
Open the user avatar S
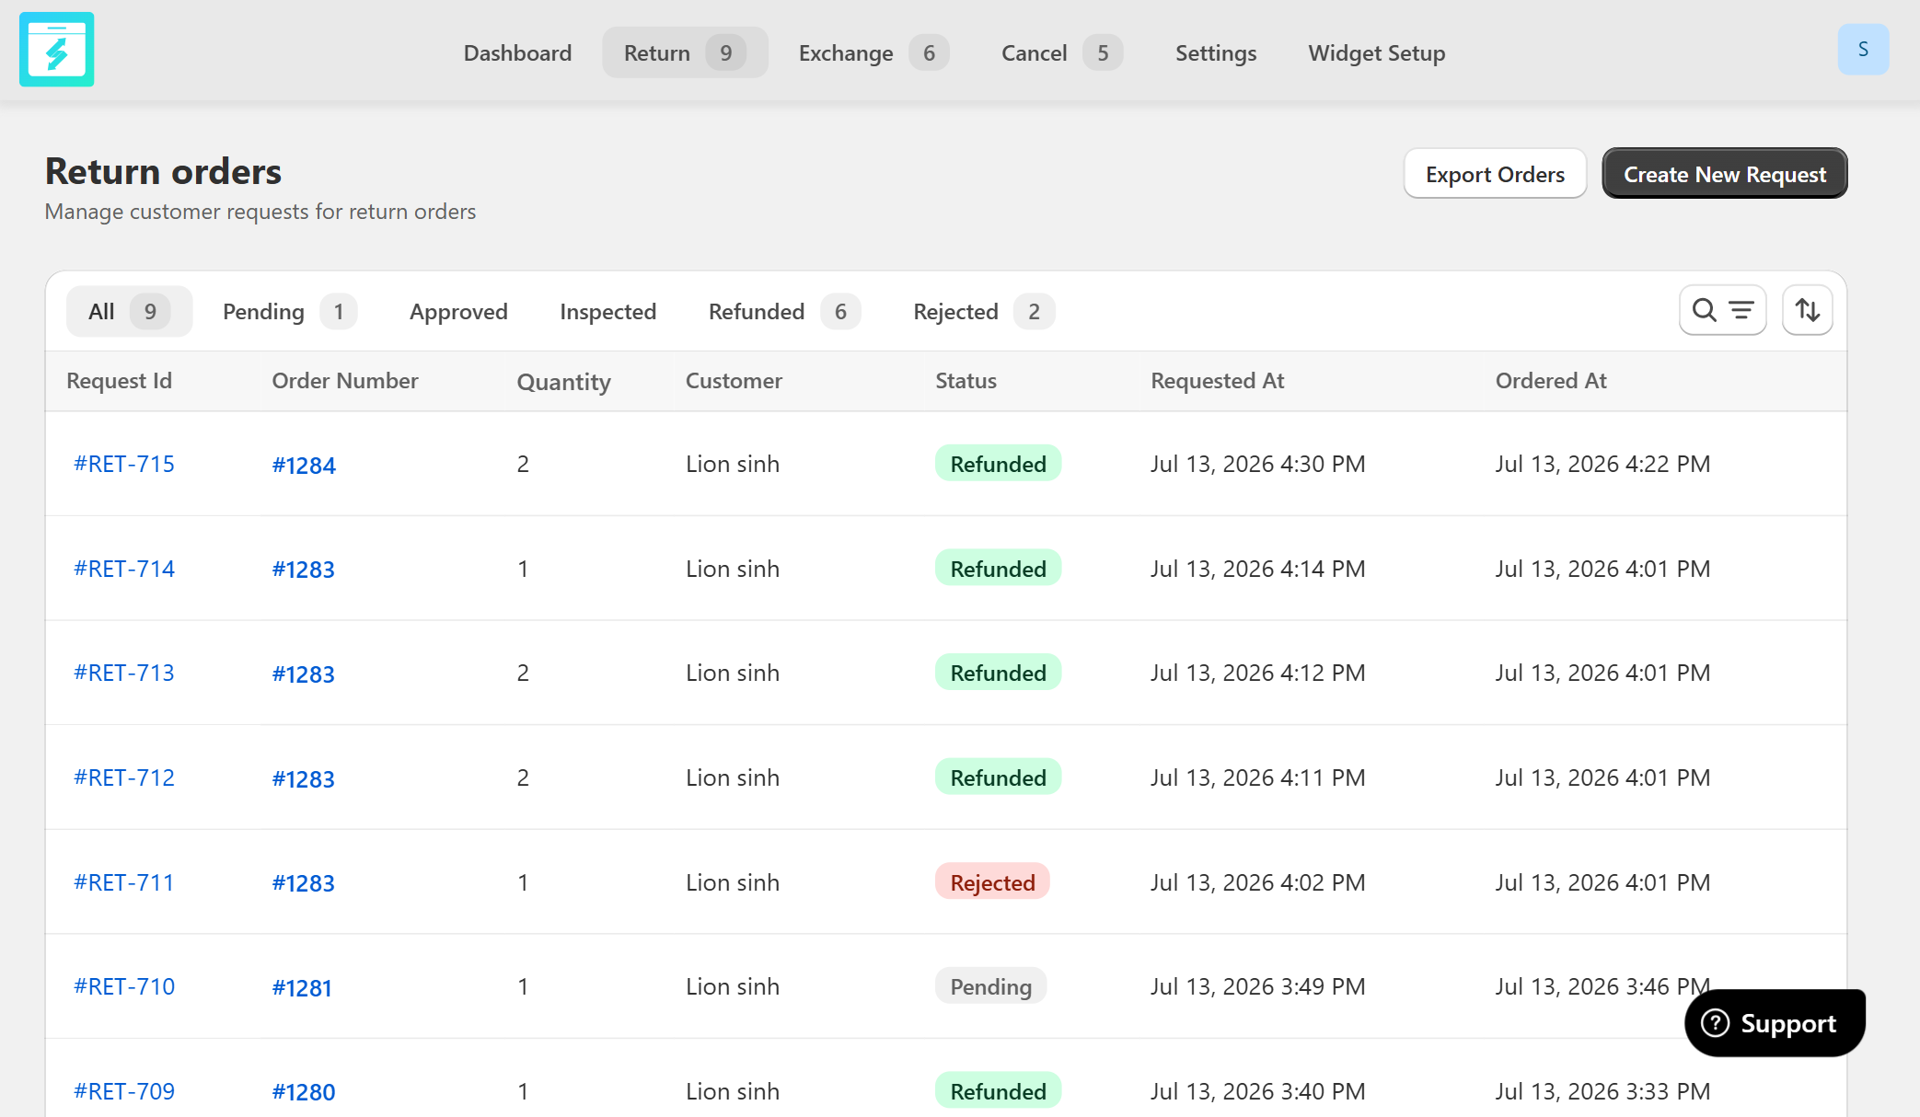coord(1863,50)
